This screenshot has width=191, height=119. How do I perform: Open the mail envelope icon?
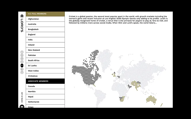pyautogui.click(x=22, y=107)
